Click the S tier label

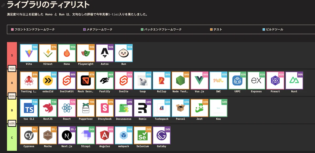click(12, 55)
